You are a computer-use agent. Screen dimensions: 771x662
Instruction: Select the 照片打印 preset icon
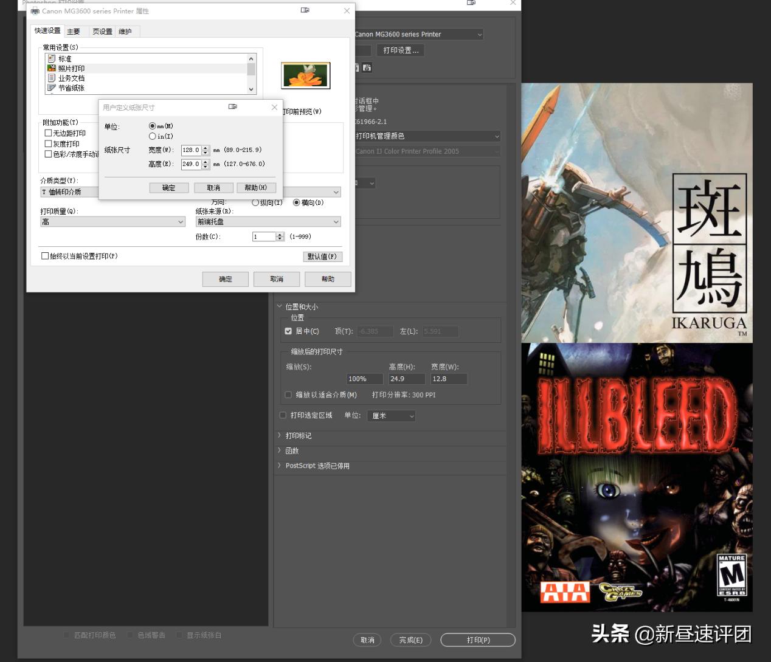pyautogui.click(x=52, y=68)
